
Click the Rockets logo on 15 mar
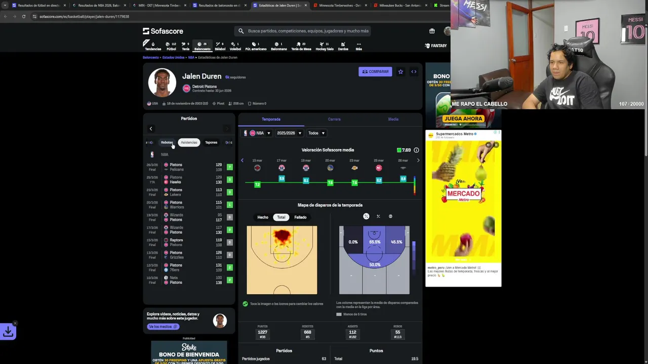pos(257,168)
